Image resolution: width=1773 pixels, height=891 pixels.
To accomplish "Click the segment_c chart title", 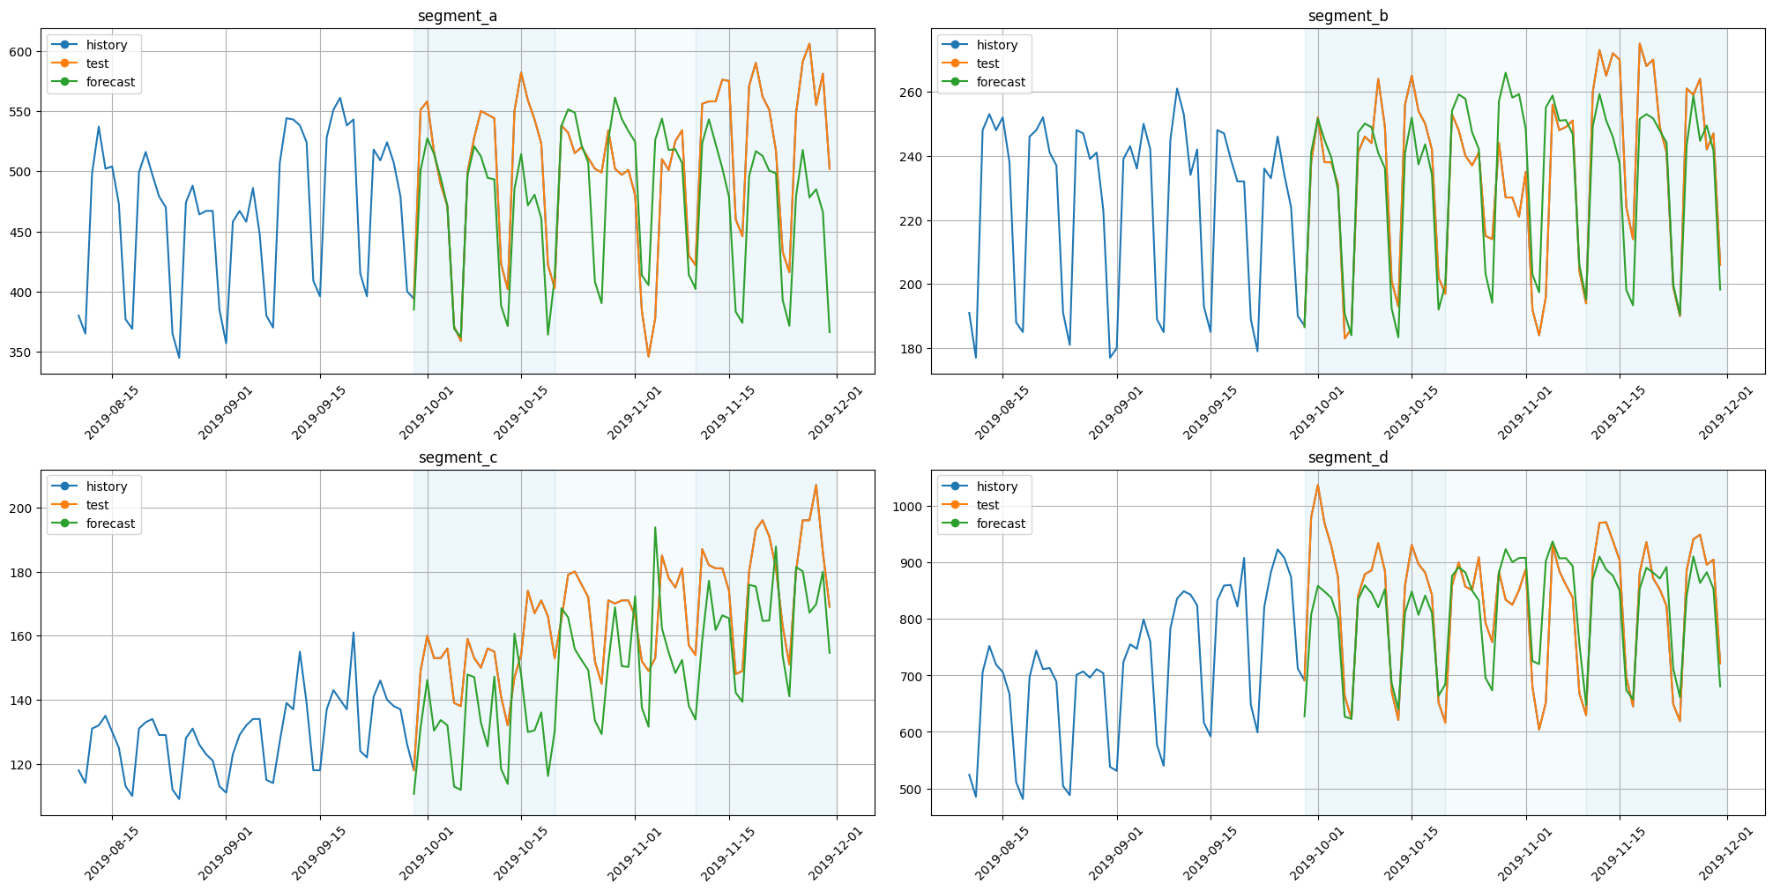I will coord(458,457).
